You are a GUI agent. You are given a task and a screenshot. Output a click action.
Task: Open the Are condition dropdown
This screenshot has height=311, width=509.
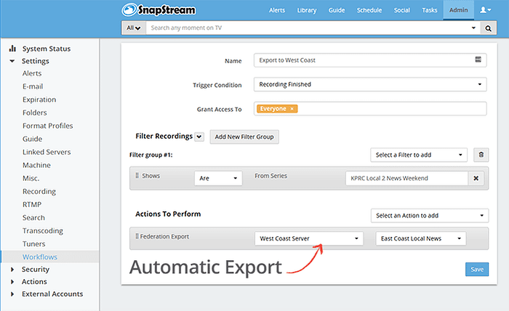pyautogui.click(x=218, y=178)
